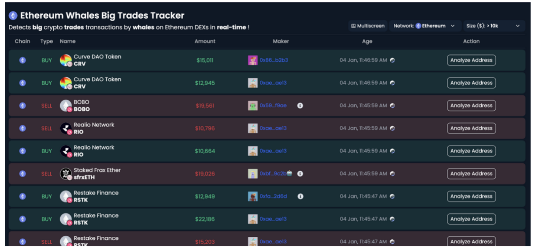535x250 pixels.
Task: Click the Amount column header
Action: click(x=205, y=41)
